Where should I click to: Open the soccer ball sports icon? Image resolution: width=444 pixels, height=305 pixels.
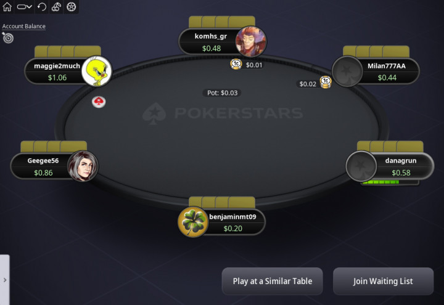click(x=71, y=7)
